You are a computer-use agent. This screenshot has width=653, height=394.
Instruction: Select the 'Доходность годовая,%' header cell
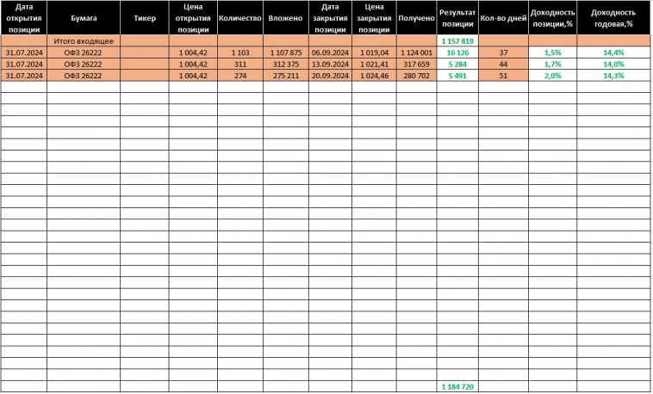point(614,17)
